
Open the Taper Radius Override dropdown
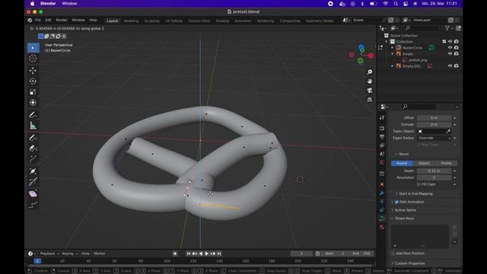[434, 138]
